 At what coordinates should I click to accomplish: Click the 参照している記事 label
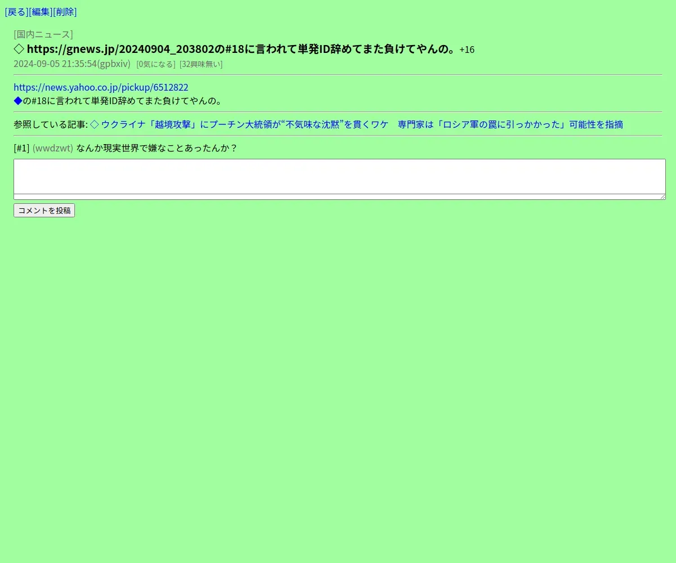(51, 124)
